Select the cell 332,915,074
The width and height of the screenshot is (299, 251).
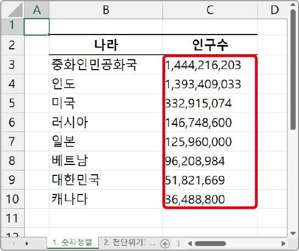210,103
